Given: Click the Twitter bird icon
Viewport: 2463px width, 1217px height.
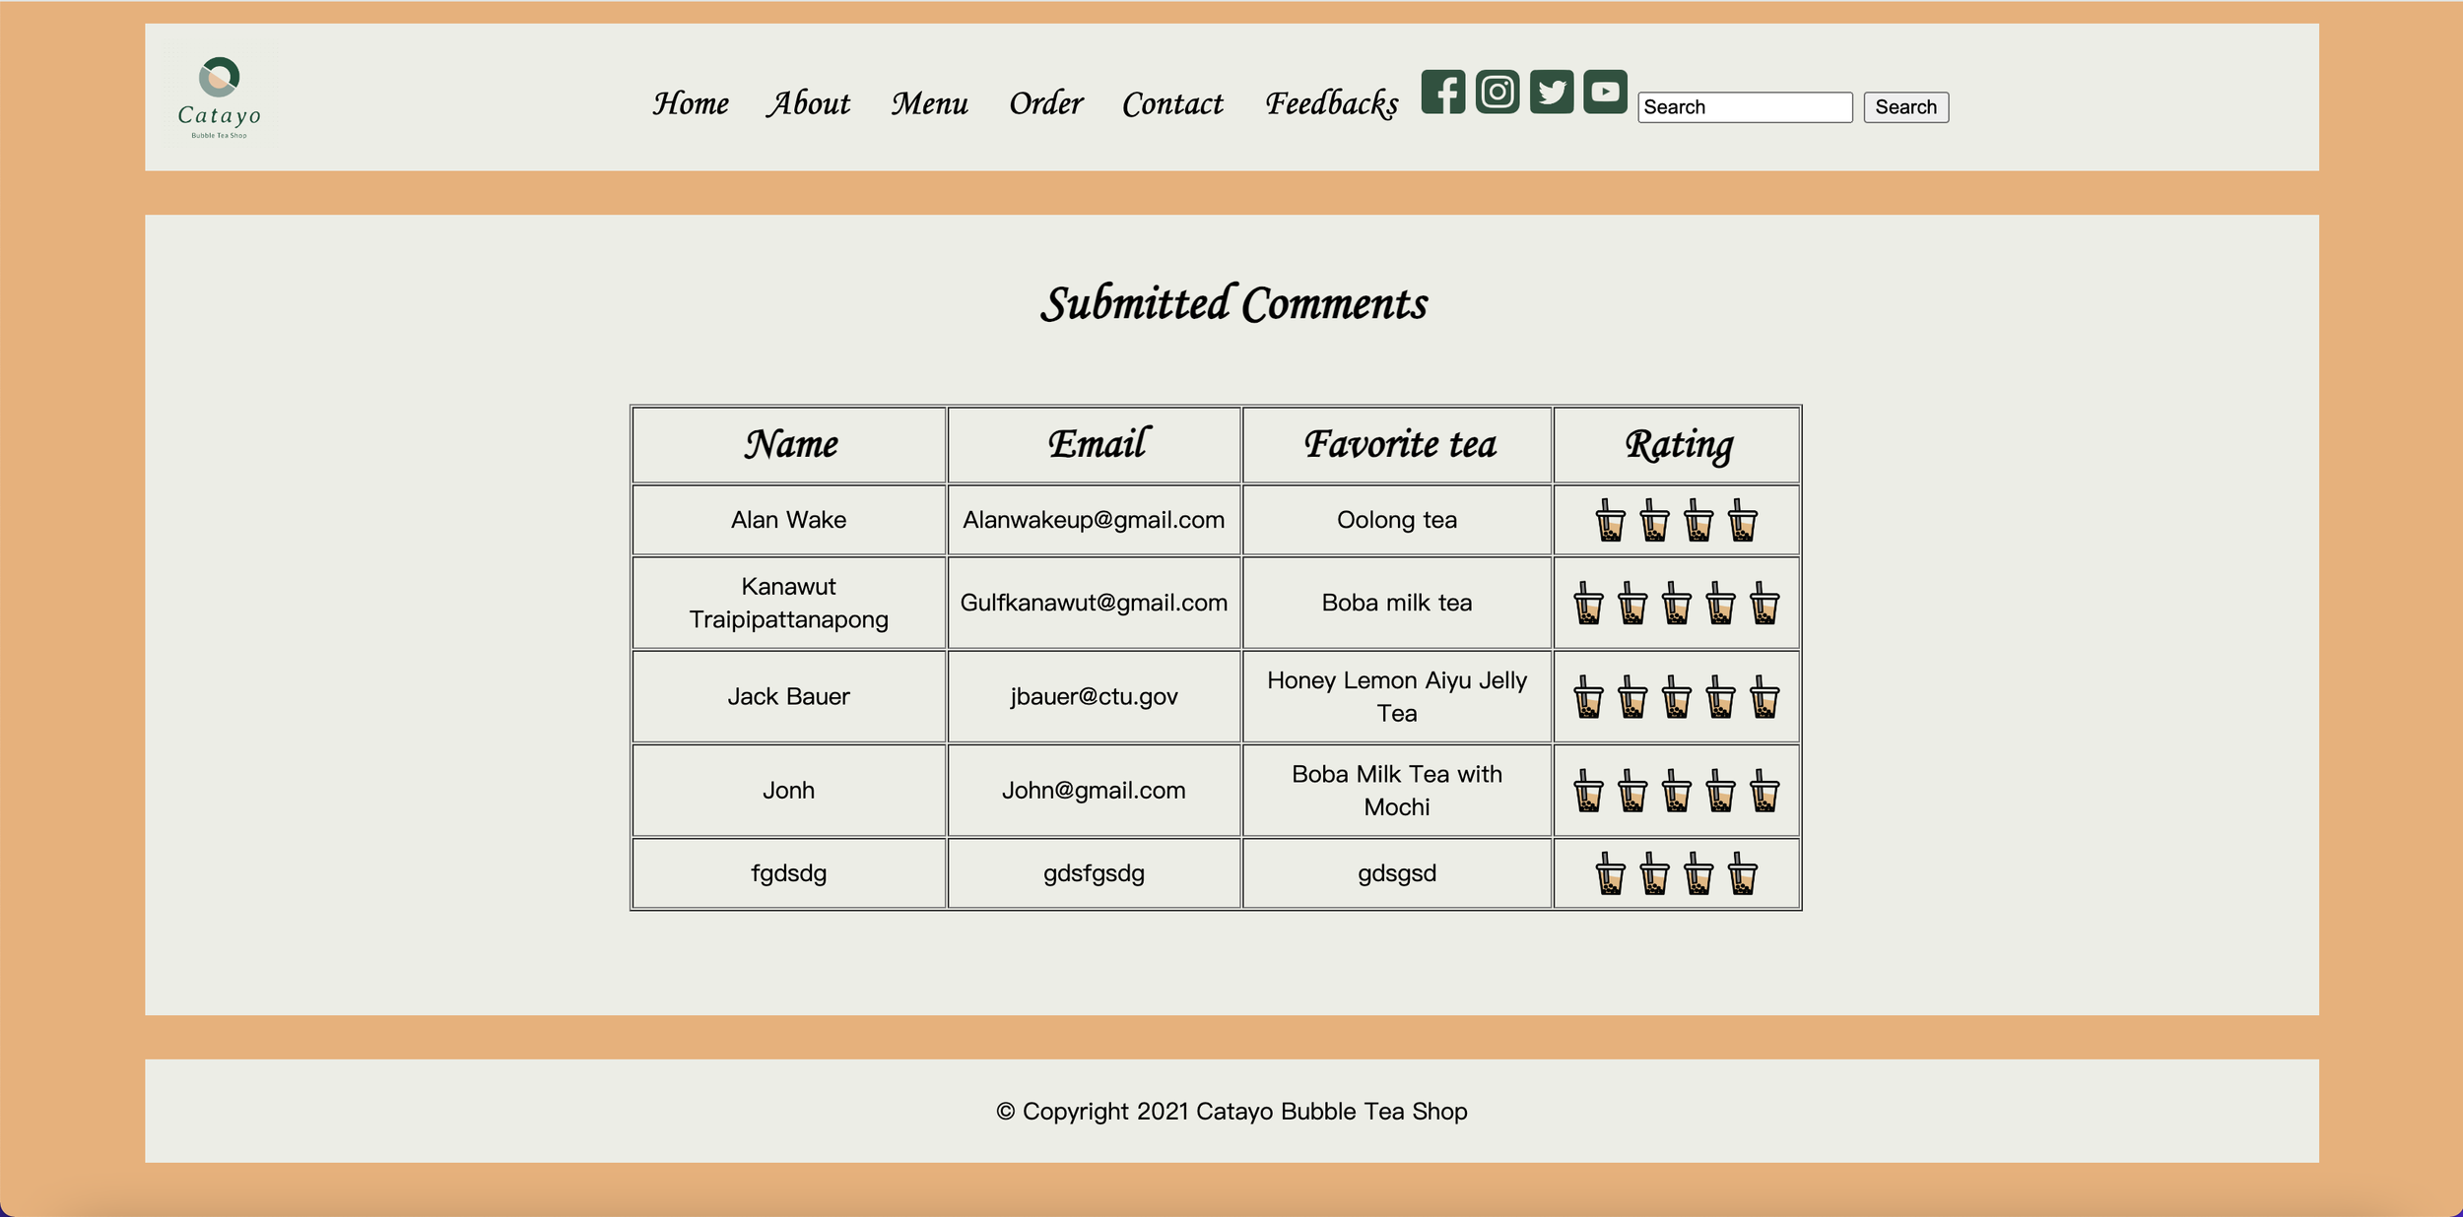Looking at the screenshot, I should pyautogui.click(x=1551, y=92).
